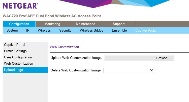Select System in the submenu
This screenshot has width=189, height=102.
click(12, 30)
